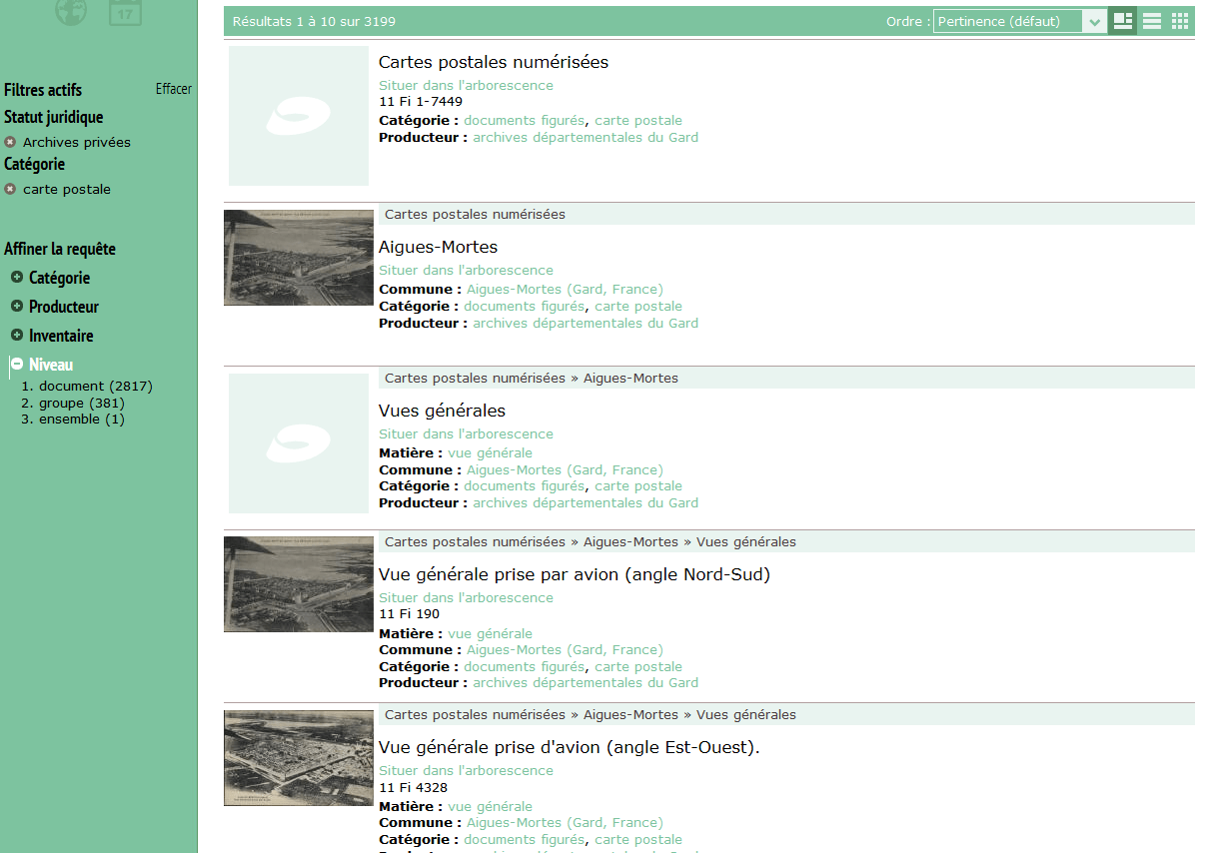The height and width of the screenshot is (853, 1219).
Task: Filter by groupe level (381)
Action: pos(81,403)
